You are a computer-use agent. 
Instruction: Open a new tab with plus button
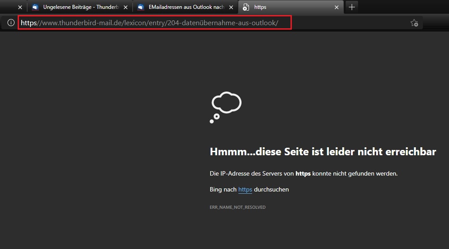coord(351,7)
